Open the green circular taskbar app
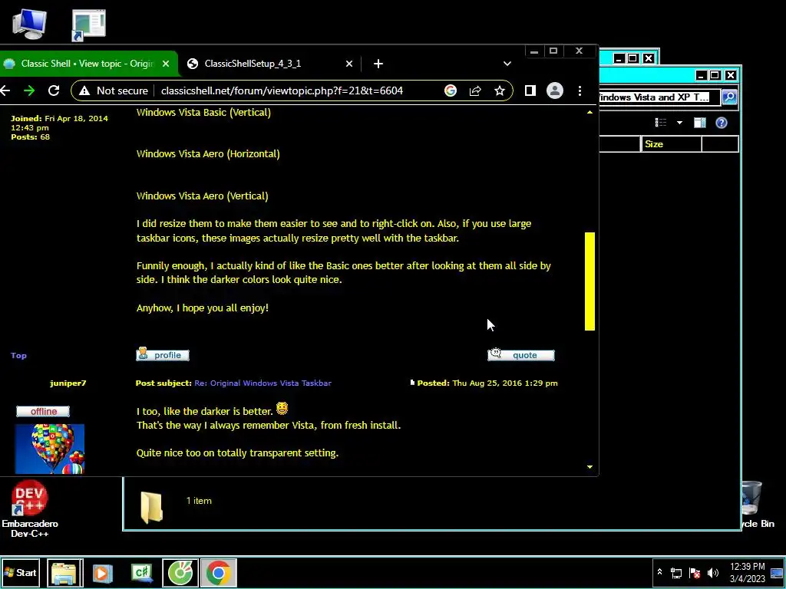The image size is (786, 589). [x=180, y=572]
